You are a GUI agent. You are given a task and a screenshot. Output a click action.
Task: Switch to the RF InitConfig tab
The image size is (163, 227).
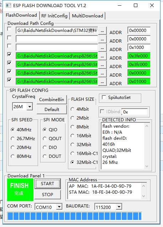pyautogui.click(x=54, y=16)
